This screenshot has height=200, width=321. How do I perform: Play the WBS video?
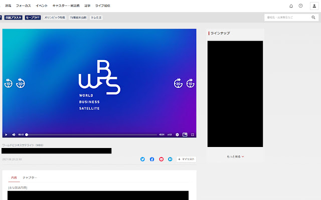point(6,134)
